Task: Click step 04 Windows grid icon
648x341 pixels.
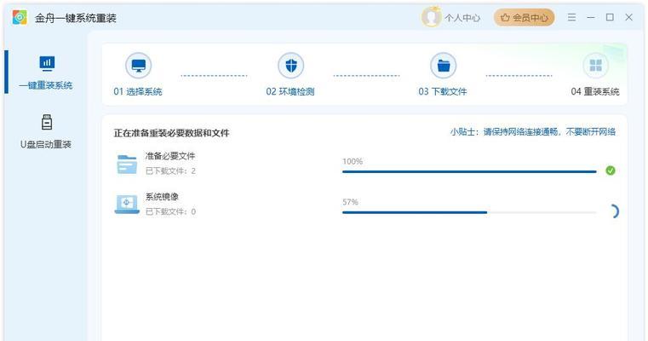Action: pyautogui.click(x=595, y=66)
